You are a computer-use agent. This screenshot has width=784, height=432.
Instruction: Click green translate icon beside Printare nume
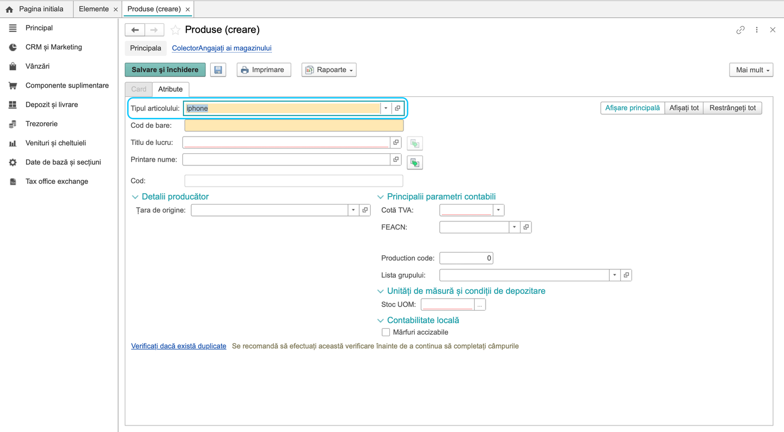click(415, 163)
